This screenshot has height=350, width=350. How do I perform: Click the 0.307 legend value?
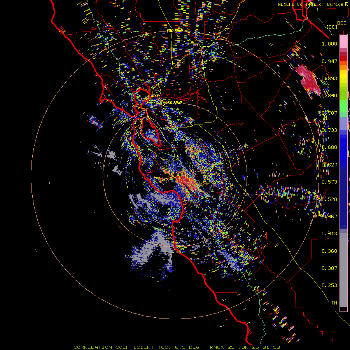(329, 268)
